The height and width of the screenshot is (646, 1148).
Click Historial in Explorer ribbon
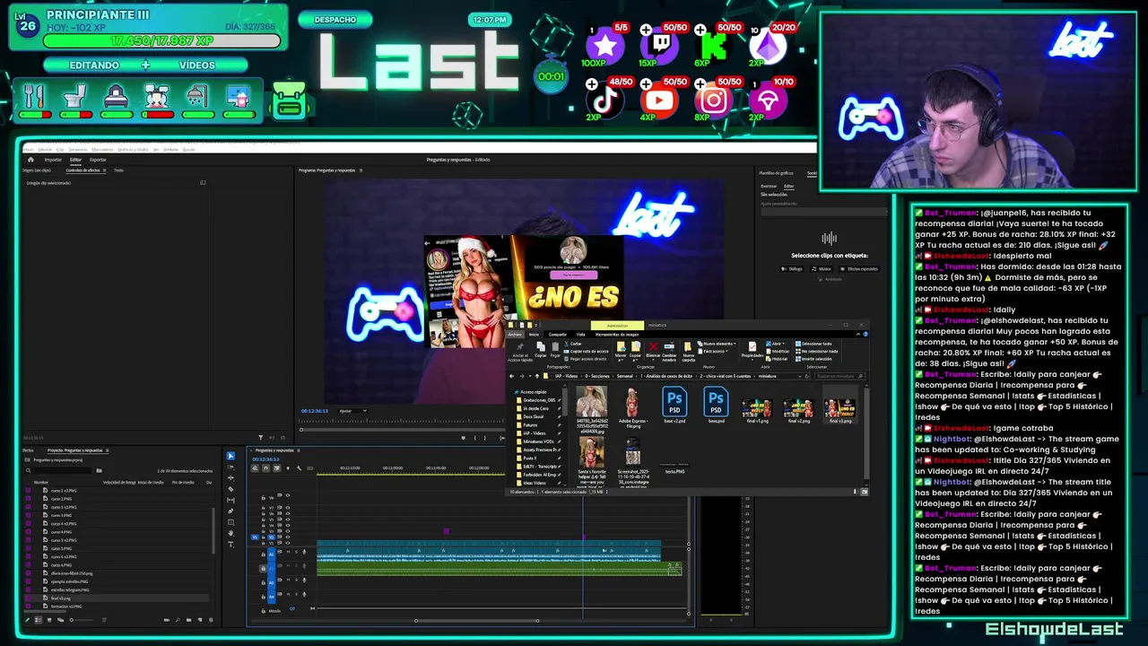tap(777, 359)
